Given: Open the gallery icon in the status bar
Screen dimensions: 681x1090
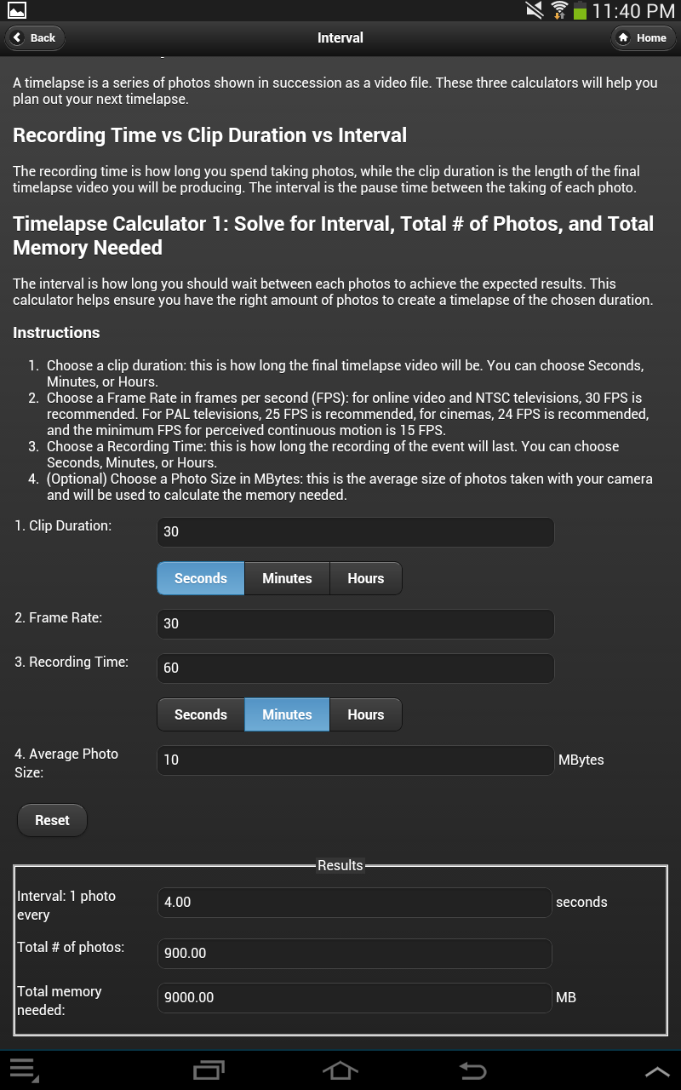Looking at the screenshot, I should click(19, 10).
